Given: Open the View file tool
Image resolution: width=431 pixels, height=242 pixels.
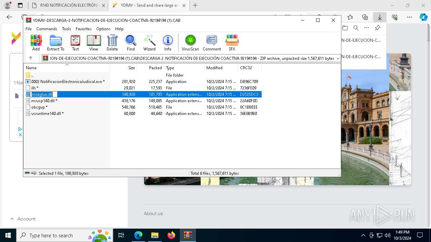Looking at the screenshot, I should click(94, 43).
